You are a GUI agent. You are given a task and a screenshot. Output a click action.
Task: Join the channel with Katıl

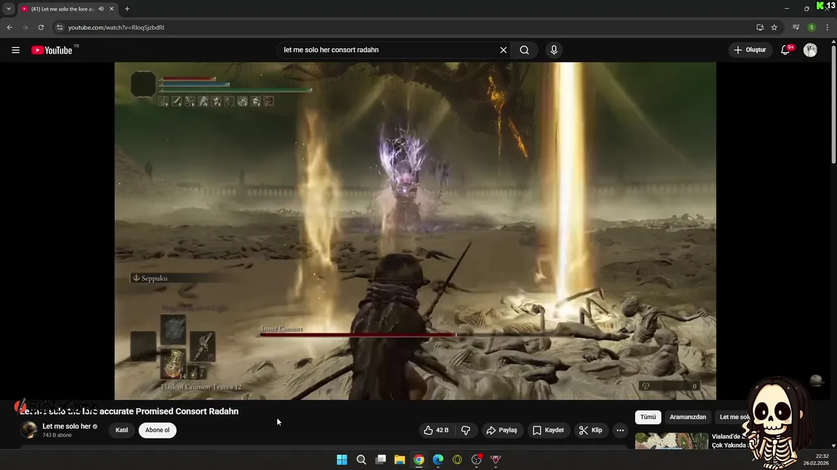[122, 430]
